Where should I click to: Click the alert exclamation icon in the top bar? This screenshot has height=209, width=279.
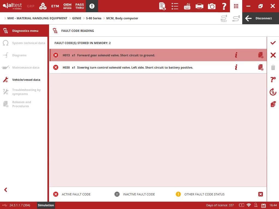(x=92, y=6)
